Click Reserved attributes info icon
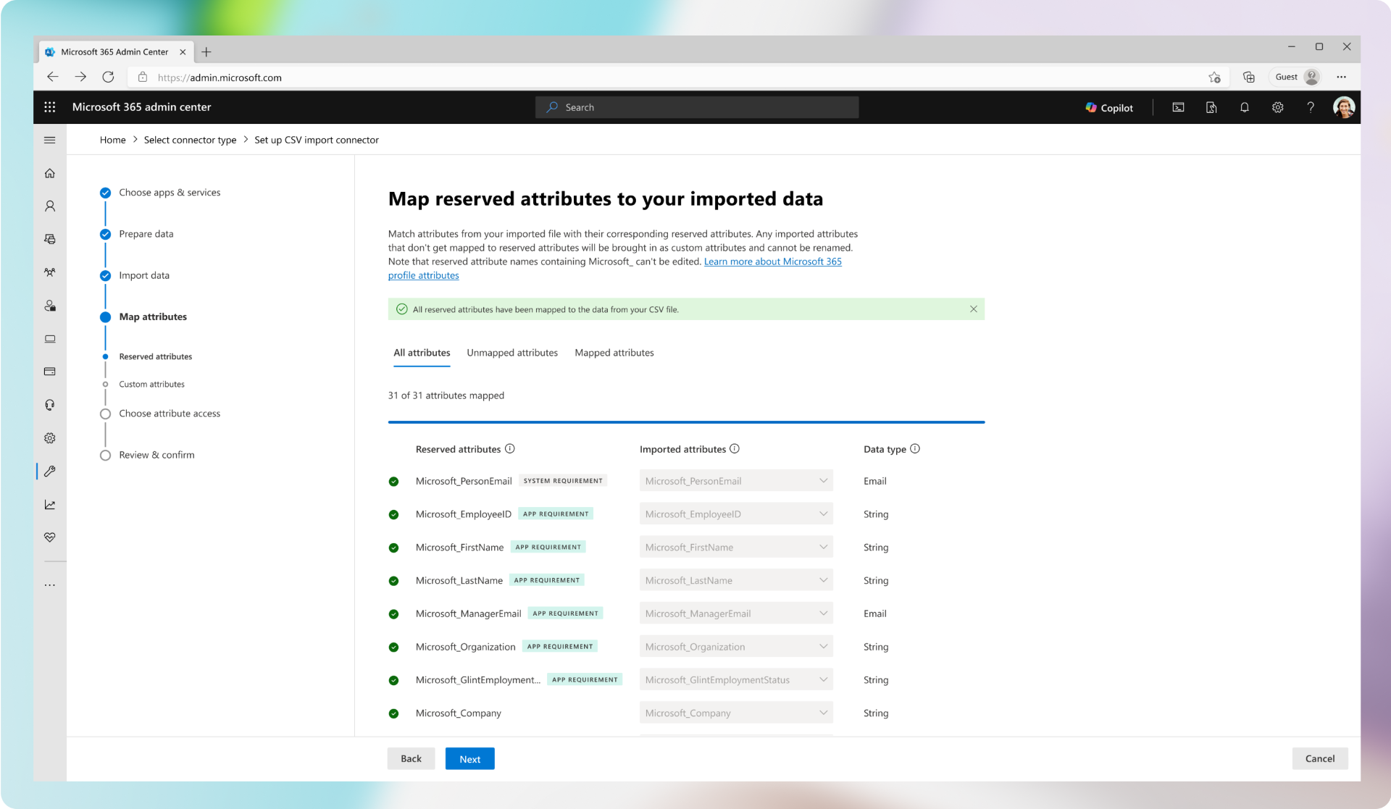The image size is (1391, 809). coord(510,449)
